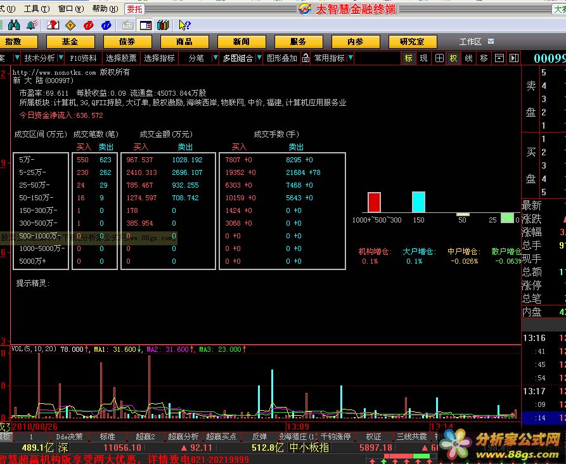566x464 pixels.
Task: Open the 内参 yellow tab
Action: point(356,42)
